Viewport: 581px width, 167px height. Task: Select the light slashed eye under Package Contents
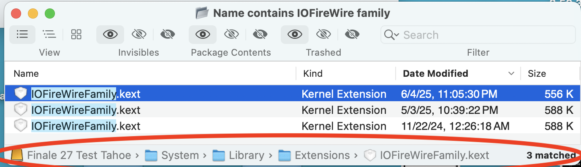(231, 35)
